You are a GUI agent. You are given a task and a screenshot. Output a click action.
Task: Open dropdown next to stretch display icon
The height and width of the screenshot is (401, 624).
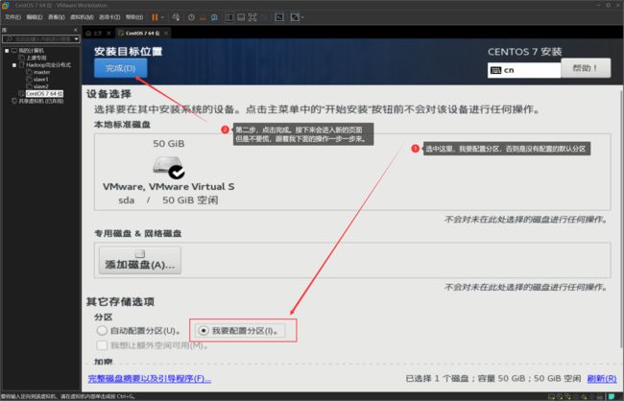[302, 17]
